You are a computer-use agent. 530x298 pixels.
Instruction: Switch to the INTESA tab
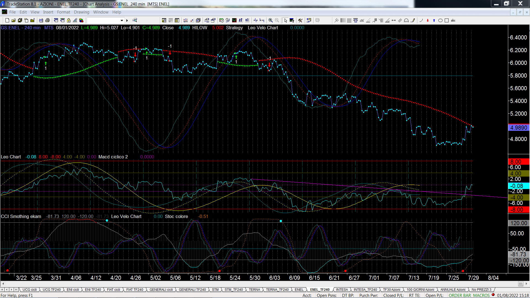click(x=342, y=289)
